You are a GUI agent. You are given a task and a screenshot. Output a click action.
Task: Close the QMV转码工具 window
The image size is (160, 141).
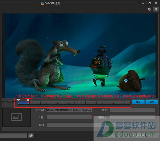(156, 3)
